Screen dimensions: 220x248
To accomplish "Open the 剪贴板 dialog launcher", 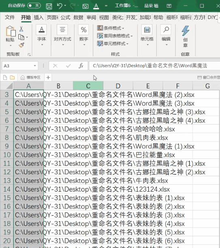I will pyautogui.click(x=29, y=55).
